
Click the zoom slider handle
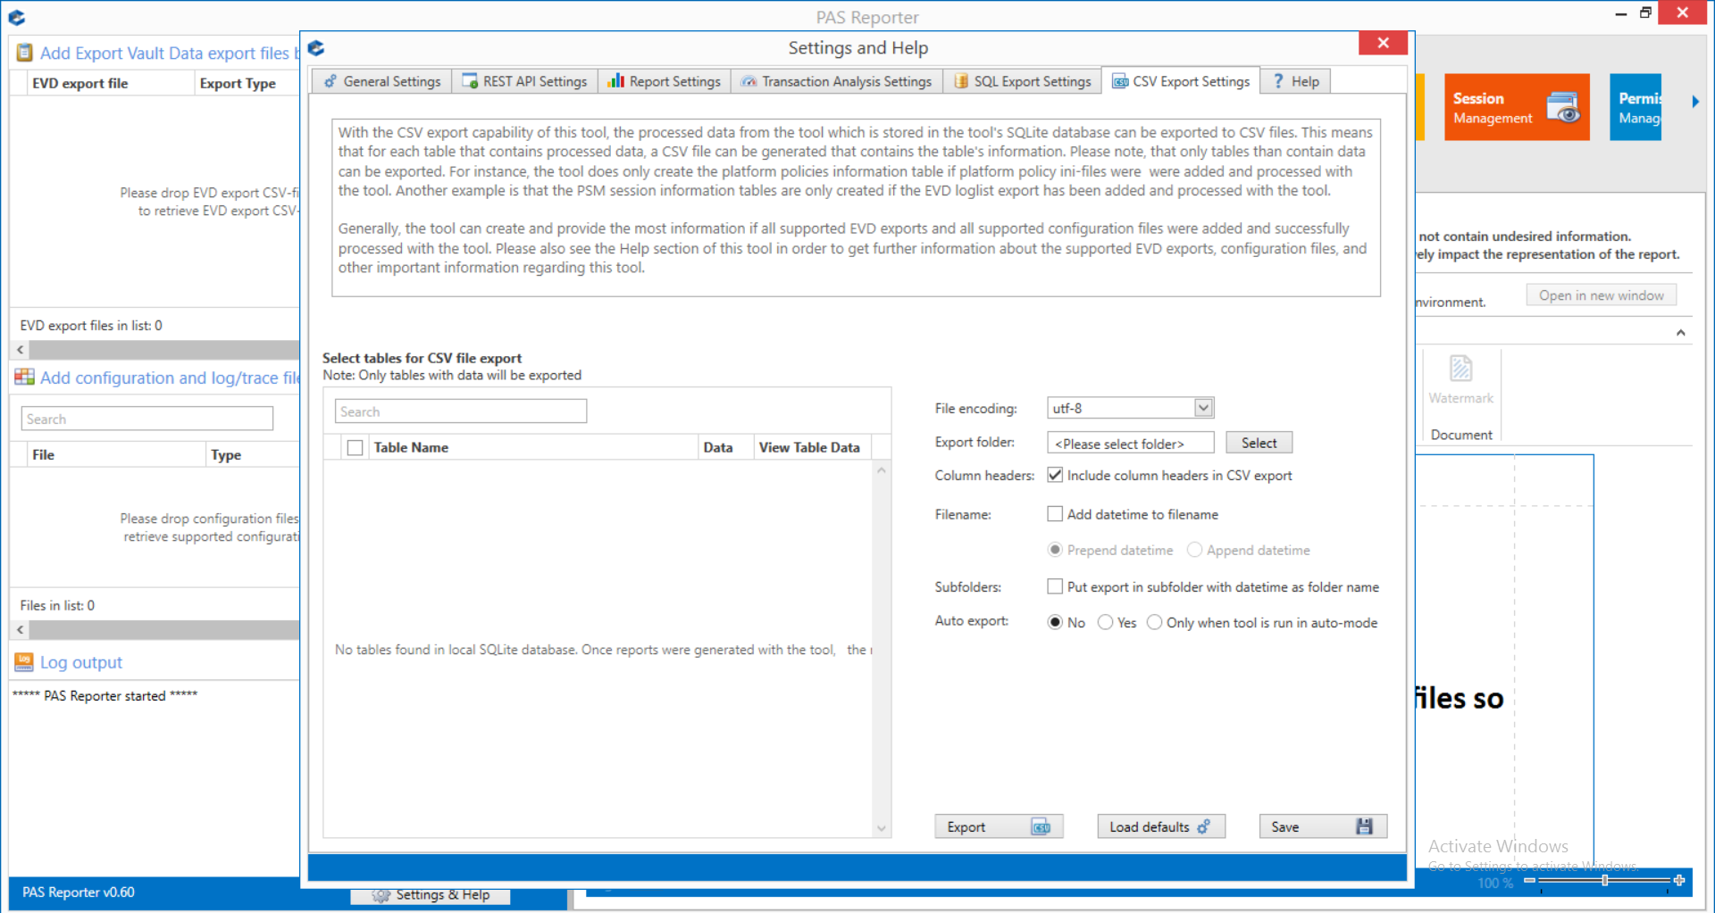tap(1605, 880)
